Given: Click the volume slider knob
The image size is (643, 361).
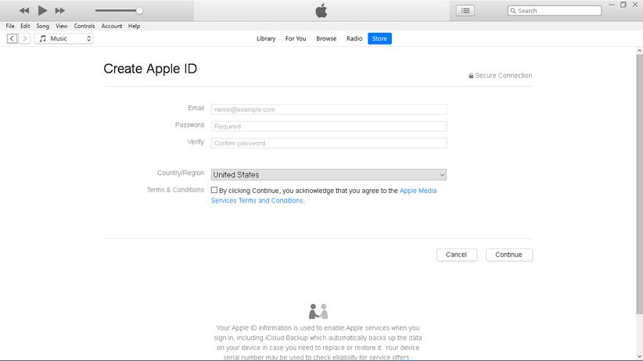Looking at the screenshot, I should [x=139, y=11].
